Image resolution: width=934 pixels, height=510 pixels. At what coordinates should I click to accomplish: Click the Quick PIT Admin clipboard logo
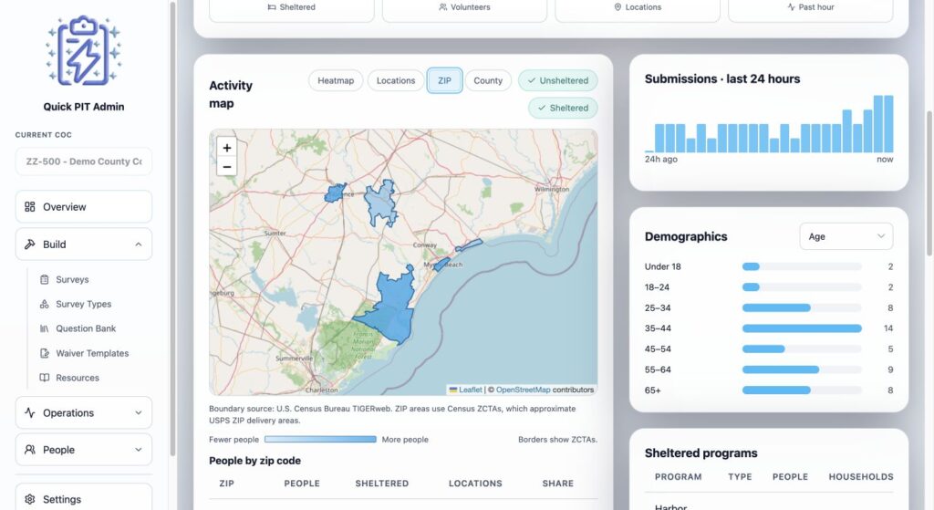tap(83, 51)
